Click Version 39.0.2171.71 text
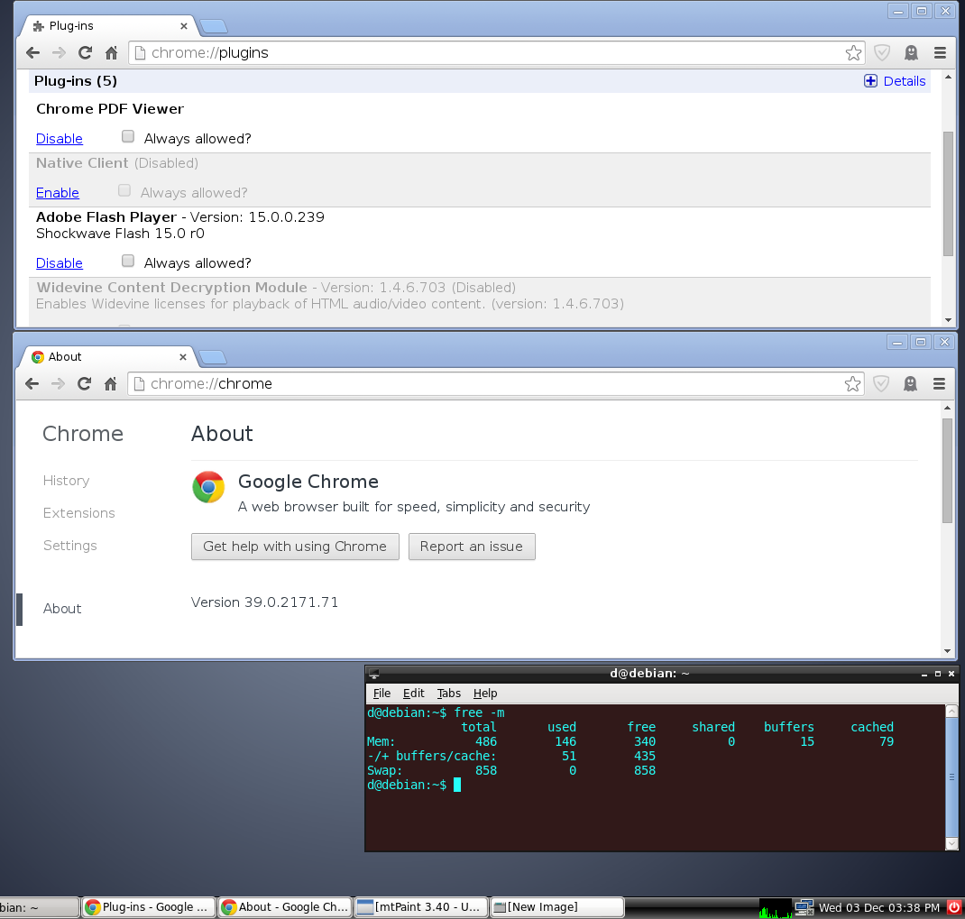 click(x=264, y=602)
